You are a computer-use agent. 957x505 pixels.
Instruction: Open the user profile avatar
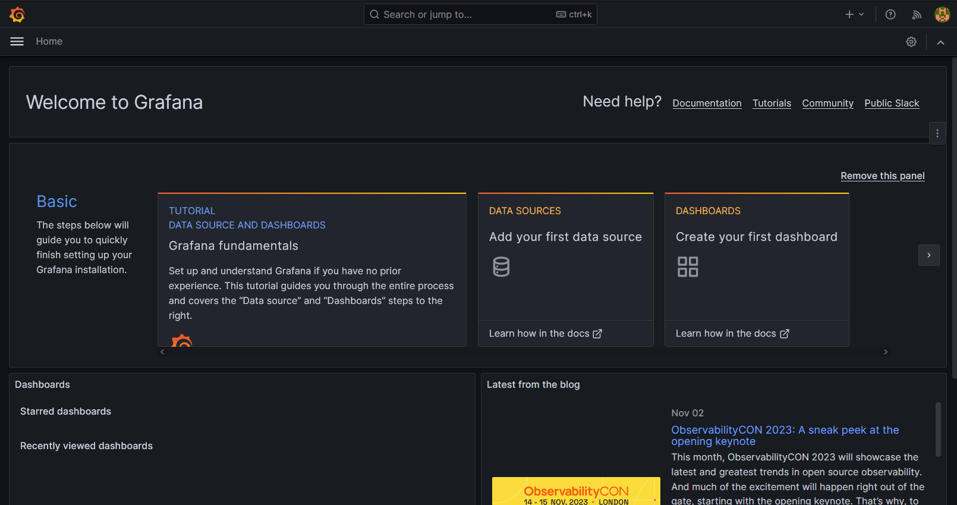click(942, 14)
